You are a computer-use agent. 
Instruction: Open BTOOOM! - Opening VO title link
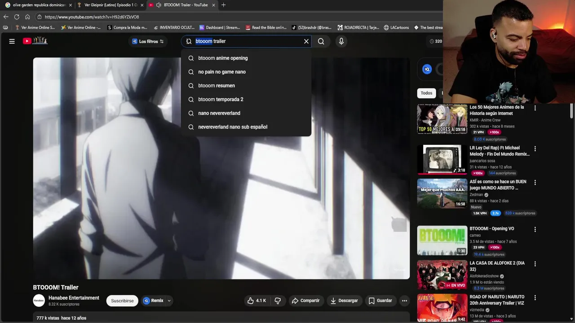492,229
